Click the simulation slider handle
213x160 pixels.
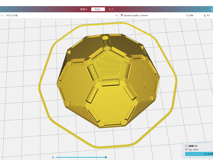pos(106,157)
